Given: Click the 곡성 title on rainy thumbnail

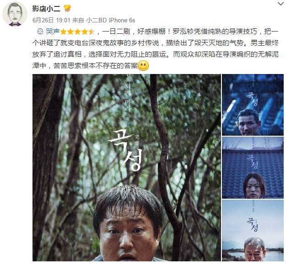Looking at the screenshot, I should [253, 99].
